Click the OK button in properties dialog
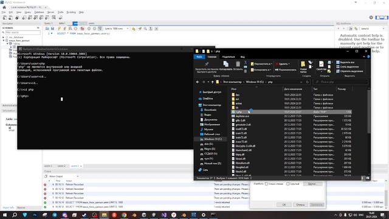The width and height of the screenshot is (389, 219). pos(284,204)
